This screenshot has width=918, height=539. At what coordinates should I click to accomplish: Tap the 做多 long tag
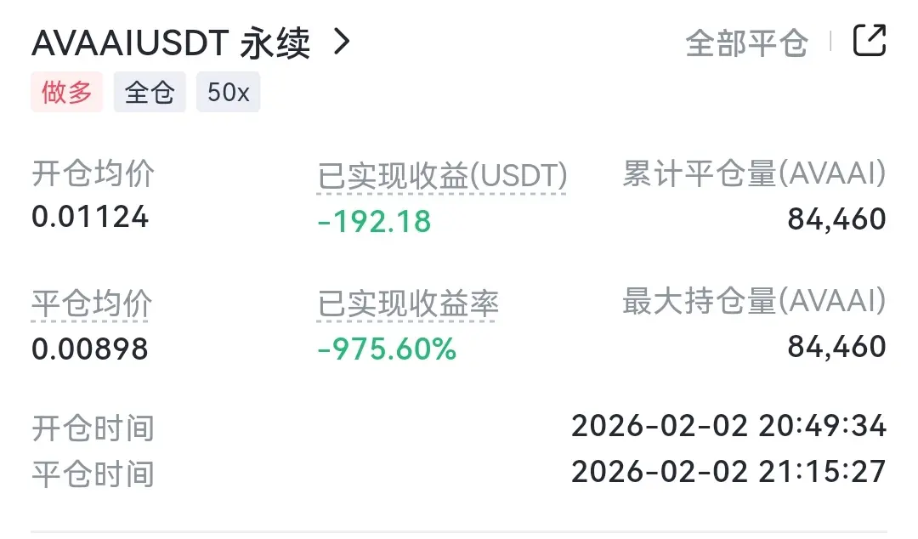66,92
